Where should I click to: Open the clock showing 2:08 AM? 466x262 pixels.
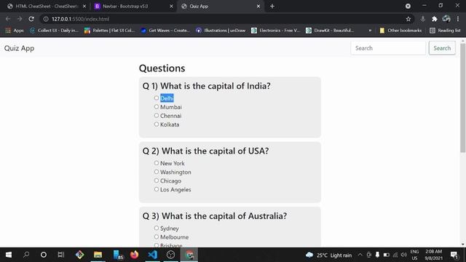pos(434,255)
